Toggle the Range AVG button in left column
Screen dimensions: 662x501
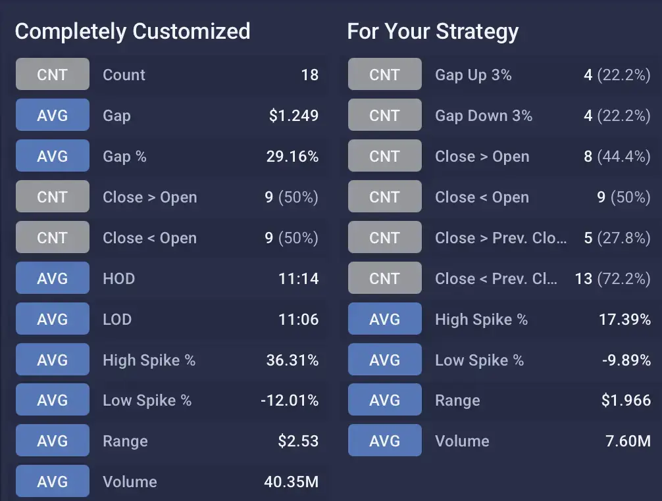pos(52,441)
